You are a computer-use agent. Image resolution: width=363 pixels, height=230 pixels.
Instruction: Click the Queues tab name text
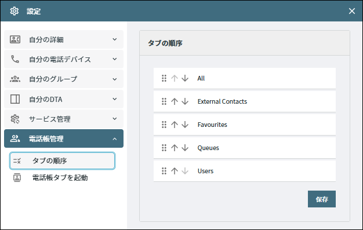(208, 148)
